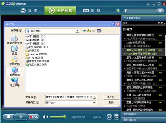Click the help question mark in 另存为 dialog
The height and width of the screenshot is (123, 166).
point(113,24)
